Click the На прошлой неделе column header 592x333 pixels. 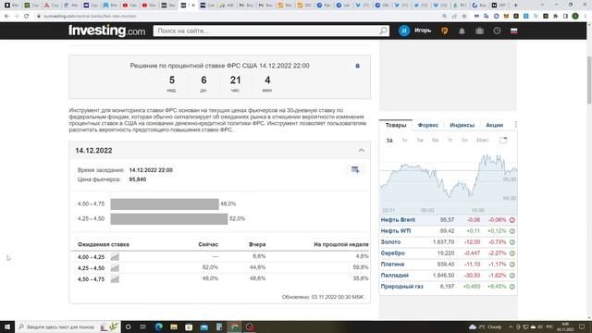[341, 244]
